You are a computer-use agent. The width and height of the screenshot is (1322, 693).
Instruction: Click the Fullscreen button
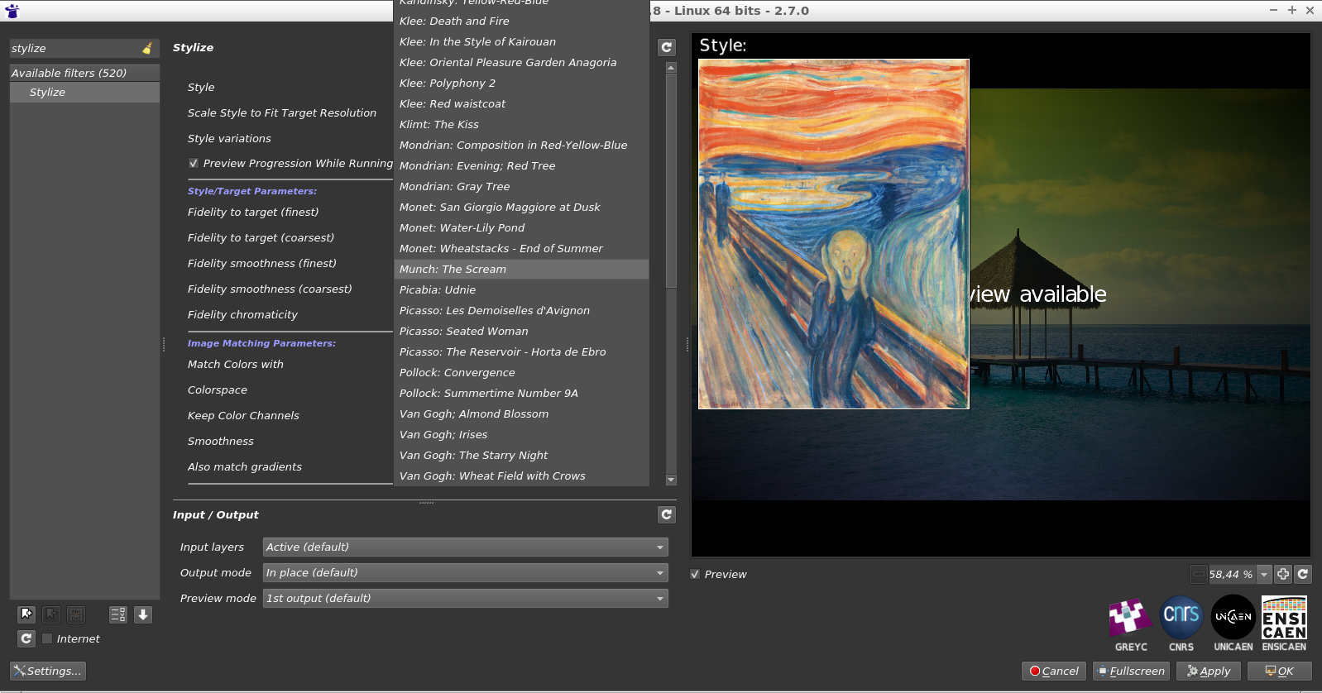tap(1131, 671)
